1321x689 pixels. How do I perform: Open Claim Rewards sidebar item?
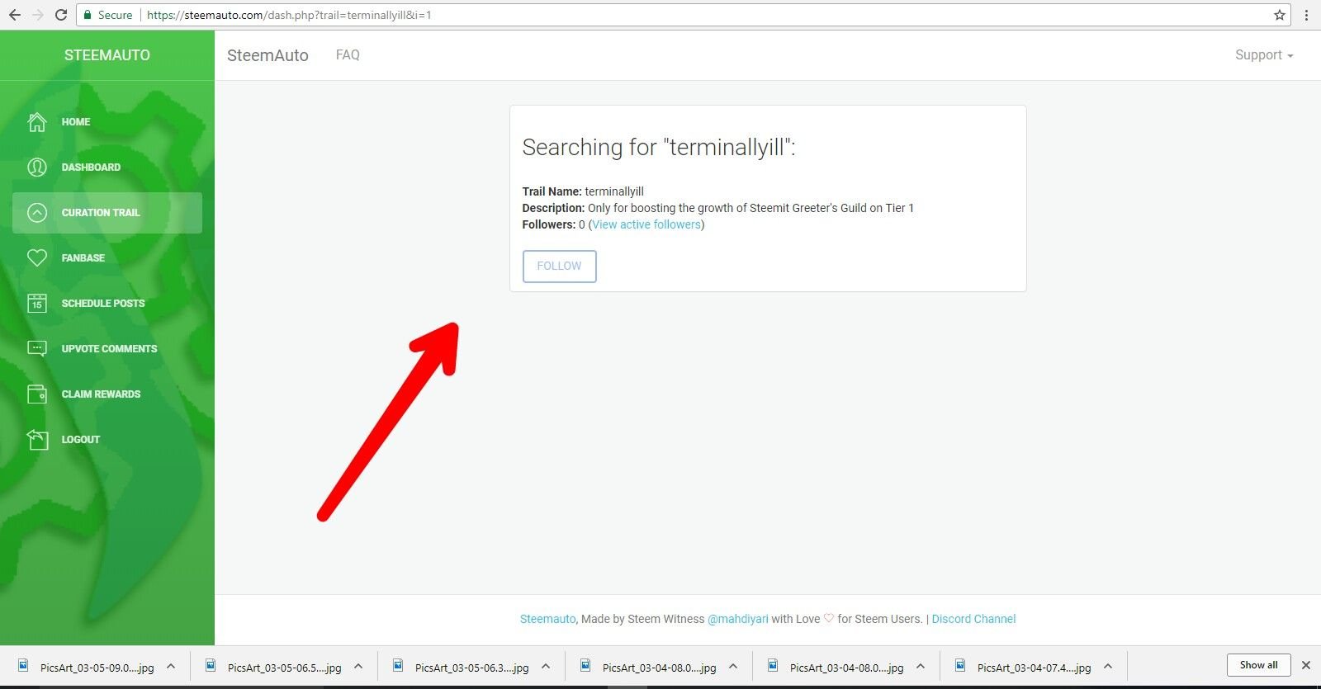(x=107, y=394)
